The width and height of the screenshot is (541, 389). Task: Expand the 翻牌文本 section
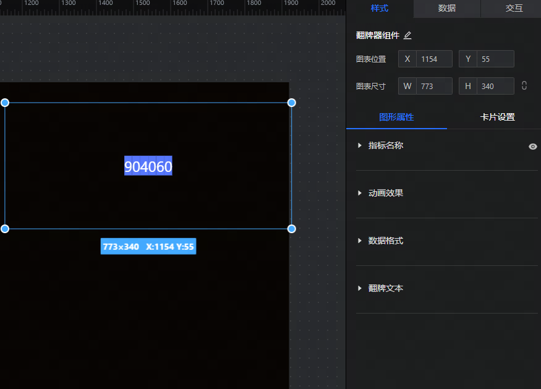[385, 288]
